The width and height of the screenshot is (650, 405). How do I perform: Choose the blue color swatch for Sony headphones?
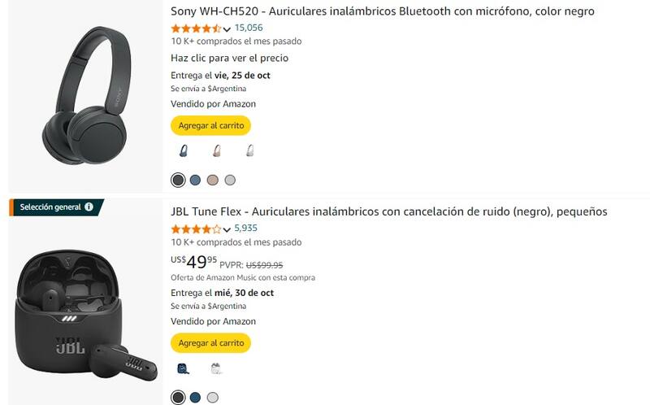coord(195,180)
